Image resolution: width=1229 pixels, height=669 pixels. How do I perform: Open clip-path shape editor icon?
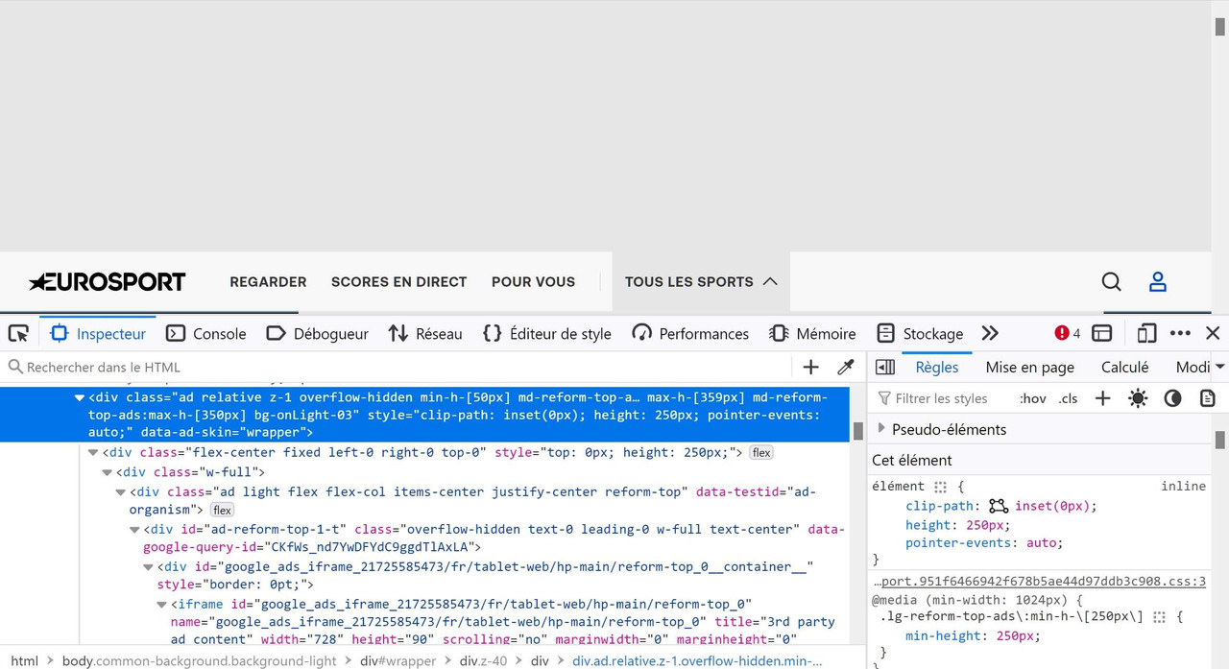999,506
